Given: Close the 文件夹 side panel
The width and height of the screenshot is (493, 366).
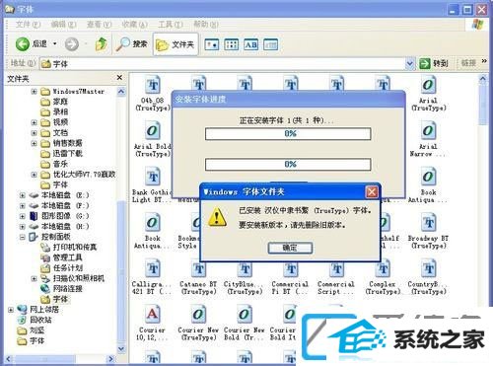Looking at the screenshot, I should tap(119, 78).
